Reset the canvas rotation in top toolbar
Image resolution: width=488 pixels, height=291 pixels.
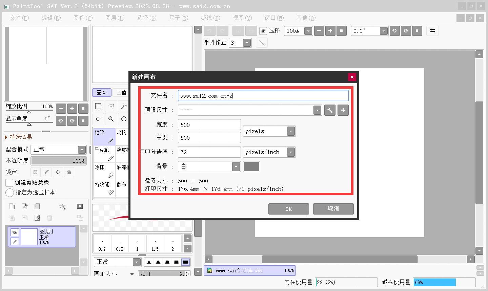pos(417,31)
